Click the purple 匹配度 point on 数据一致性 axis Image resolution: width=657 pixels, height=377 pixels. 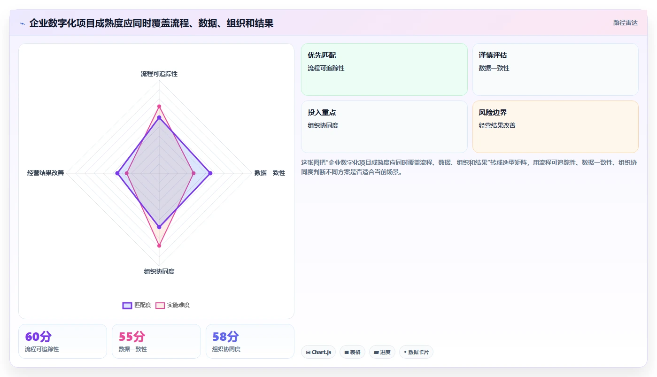210,173
